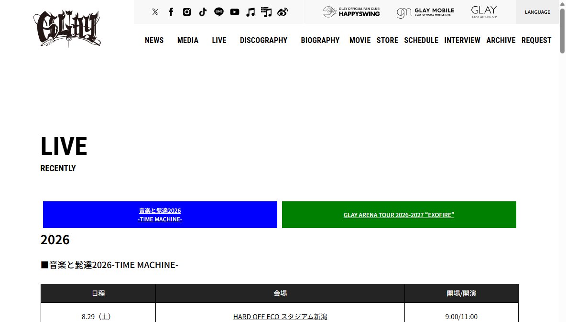Open the Facebook icon link
This screenshot has height=322, width=566.
[171, 12]
